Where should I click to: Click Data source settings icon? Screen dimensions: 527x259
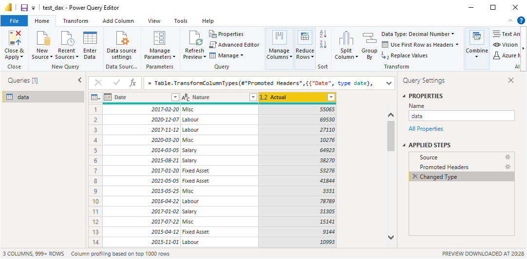[121, 38]
